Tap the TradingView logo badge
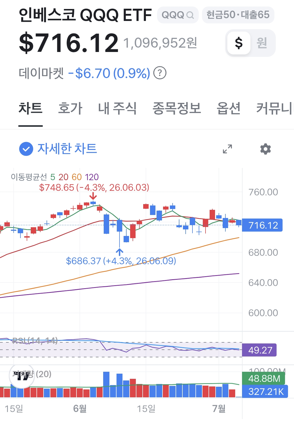The image size is (294, 421). [x=22, y=376]
